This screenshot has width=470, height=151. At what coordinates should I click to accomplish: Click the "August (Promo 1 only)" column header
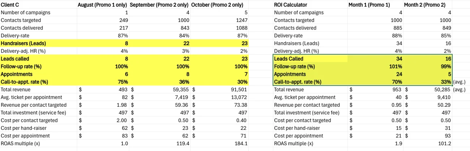coord(103,5)
